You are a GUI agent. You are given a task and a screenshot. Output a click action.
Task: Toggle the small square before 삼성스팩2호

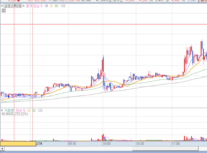pyautogui.click(x=2, y=6)
